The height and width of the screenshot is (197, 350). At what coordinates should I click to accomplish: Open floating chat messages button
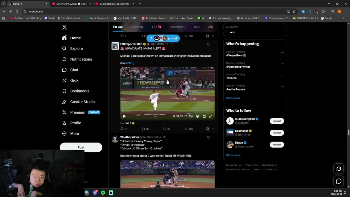tap(339, 181)
